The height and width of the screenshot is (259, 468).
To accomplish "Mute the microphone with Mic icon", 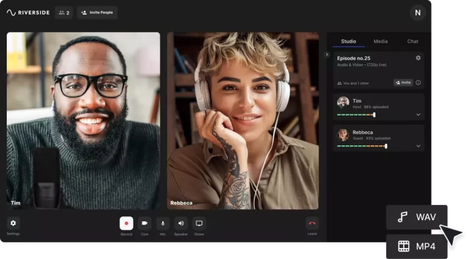I will pyautogui.click(x=163, y=223).
